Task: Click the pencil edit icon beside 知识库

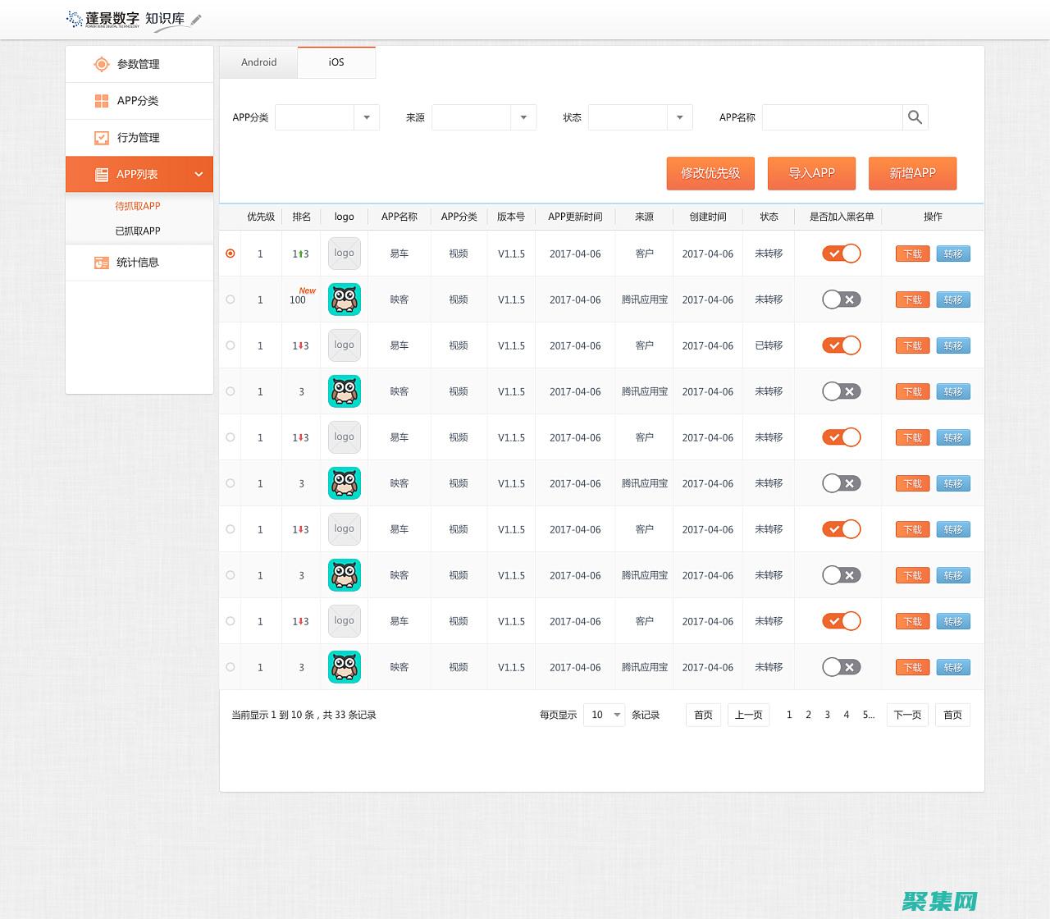Action: [196, 19]
